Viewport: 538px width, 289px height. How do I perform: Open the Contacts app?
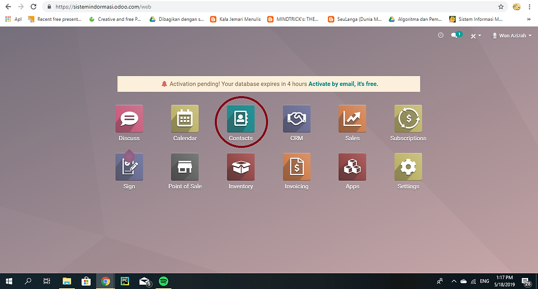pyautogui.click(x=241, y=119)
